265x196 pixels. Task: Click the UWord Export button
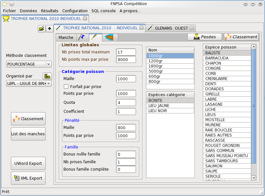coord(28,163)
